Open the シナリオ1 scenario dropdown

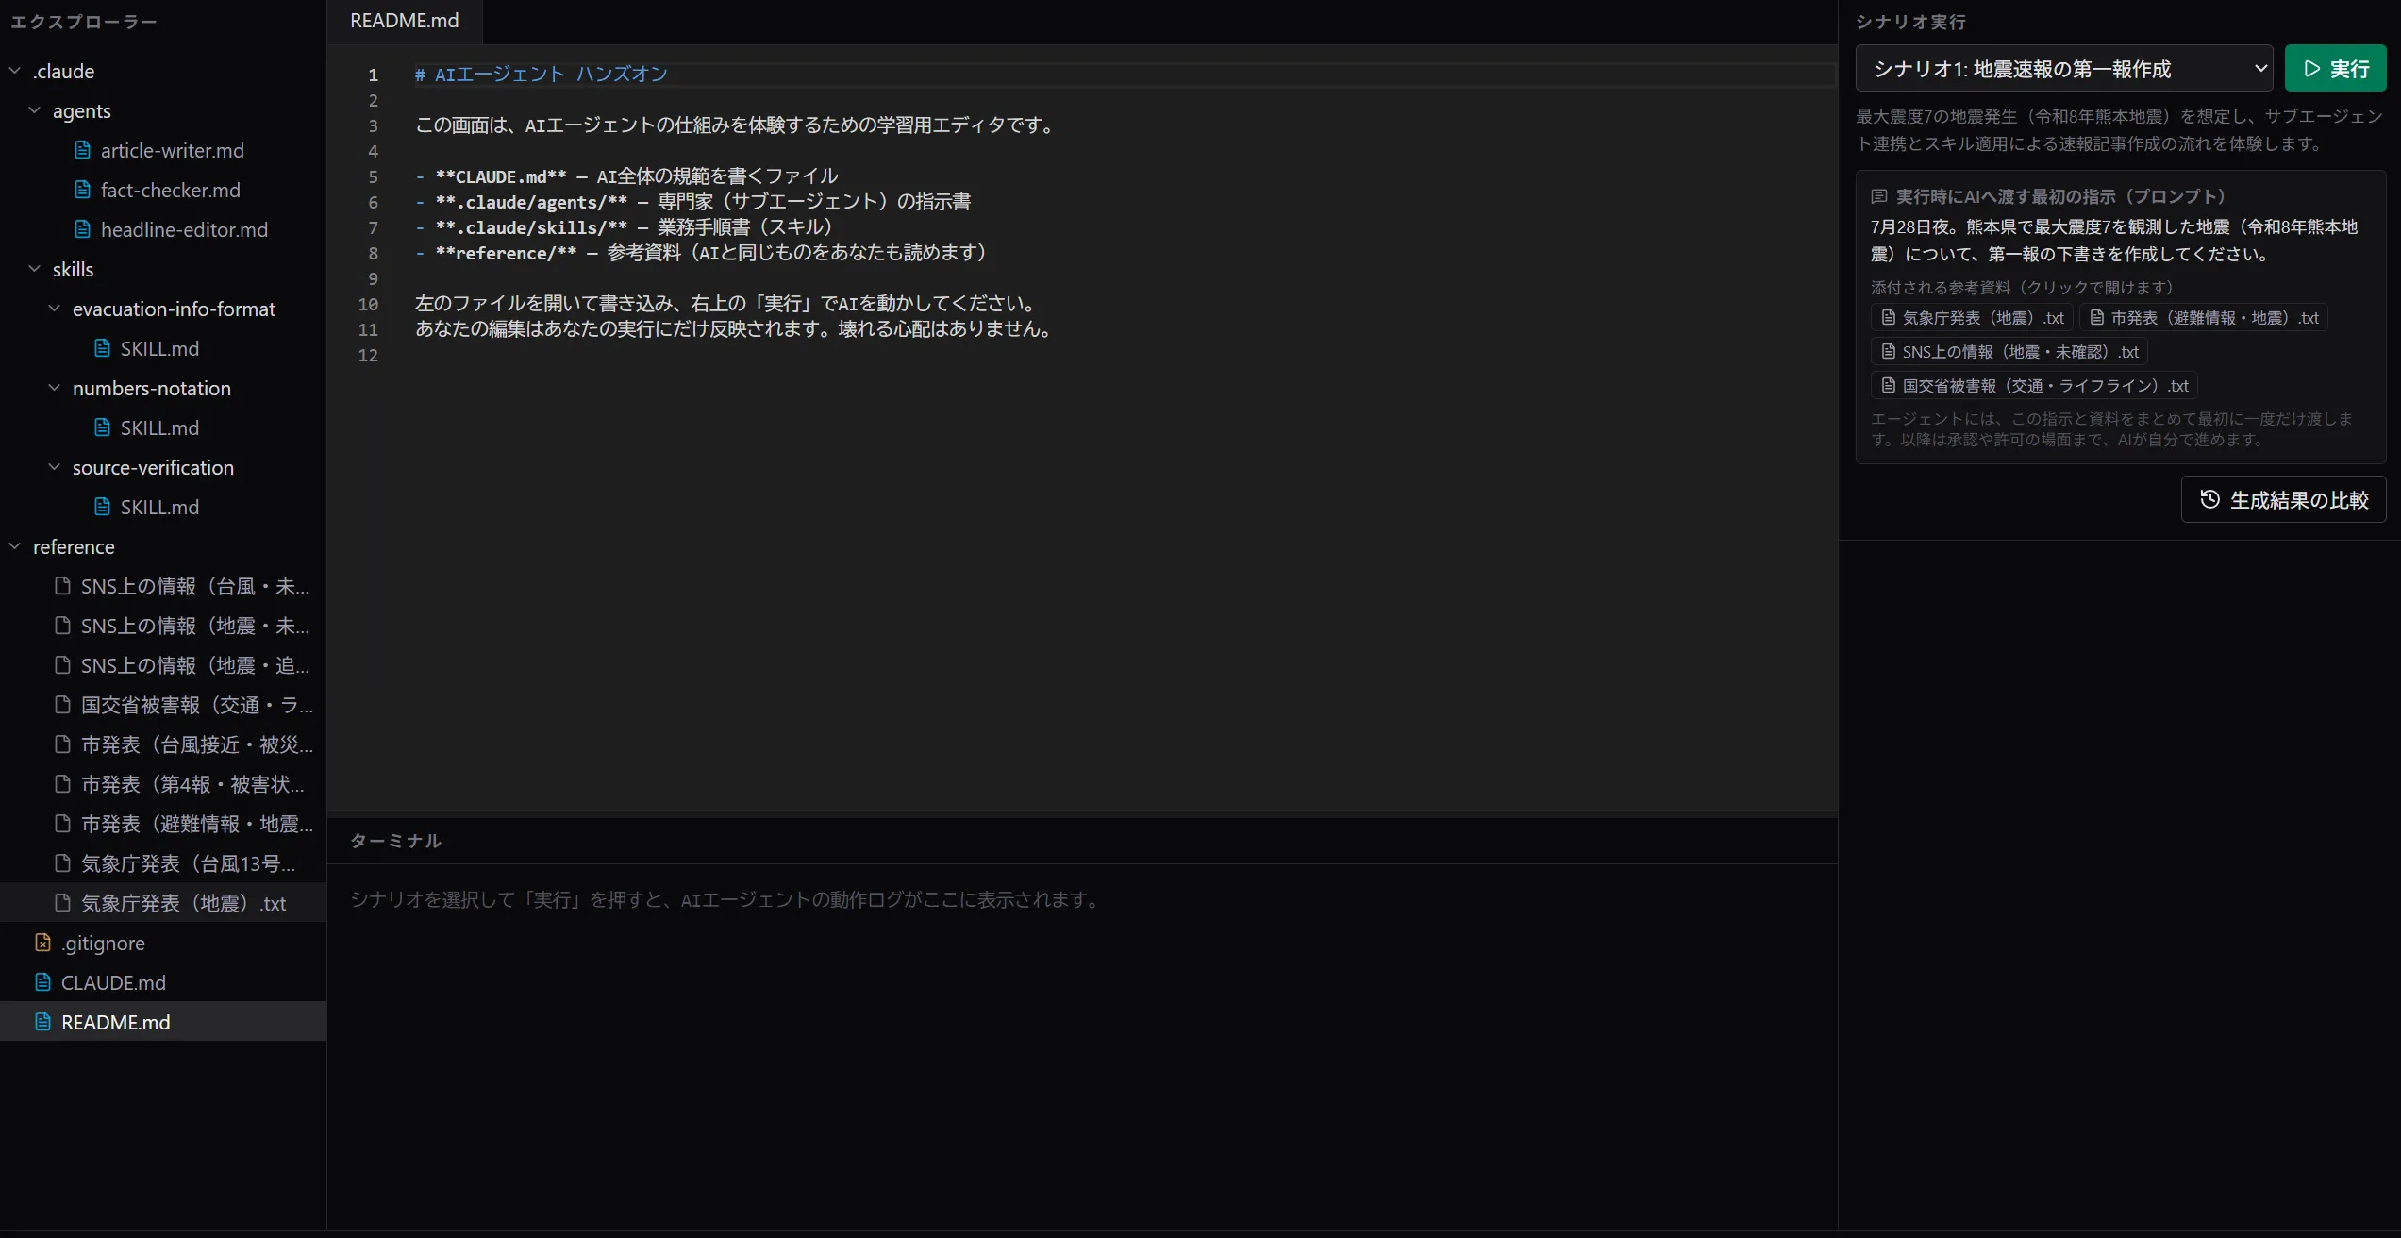pyautogui.click(x=2063, y=69)
